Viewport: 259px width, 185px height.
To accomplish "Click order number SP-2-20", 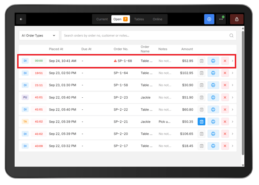I will [121, 134].
